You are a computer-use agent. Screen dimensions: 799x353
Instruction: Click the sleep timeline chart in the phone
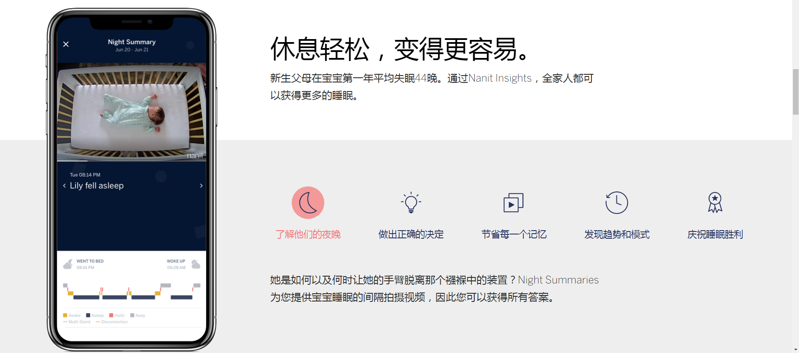point(131,291)
